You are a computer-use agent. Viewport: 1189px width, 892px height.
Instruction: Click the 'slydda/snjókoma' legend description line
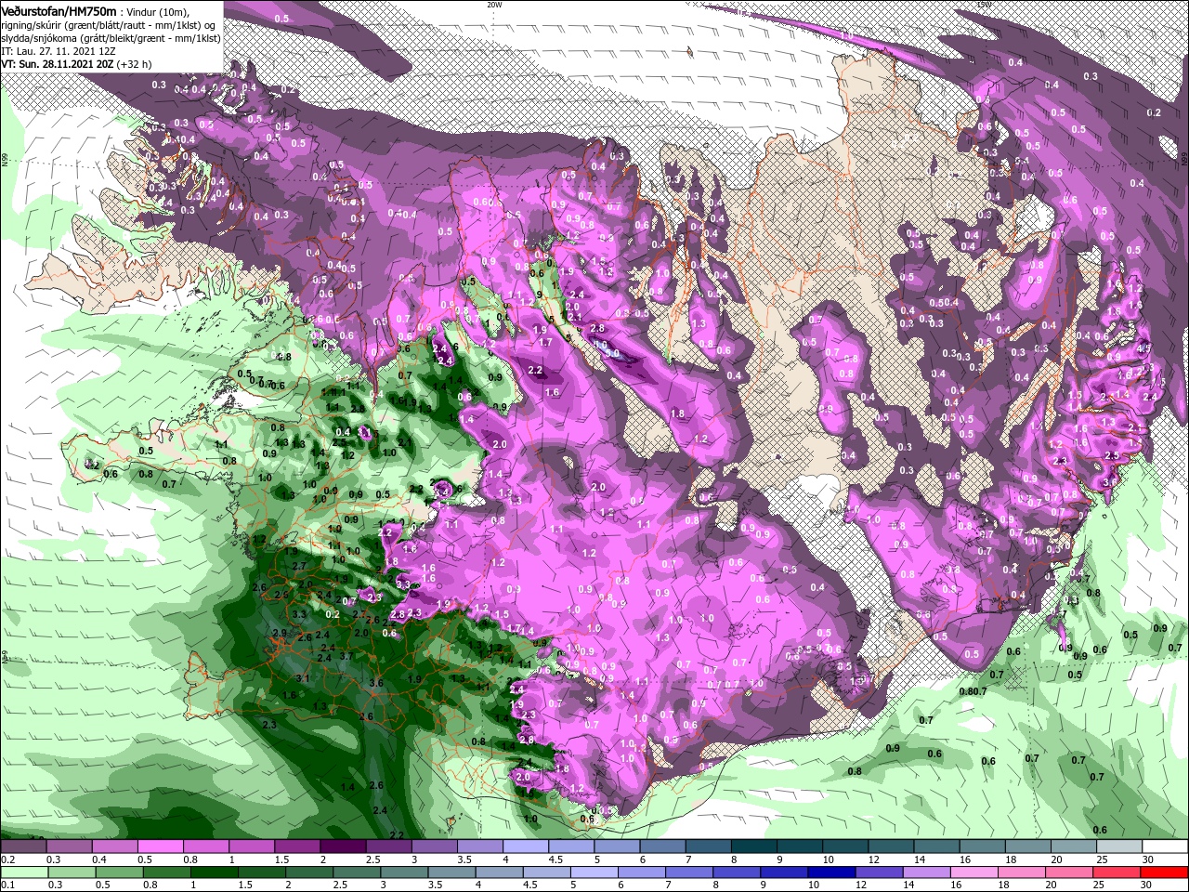(x=111, y=38)
